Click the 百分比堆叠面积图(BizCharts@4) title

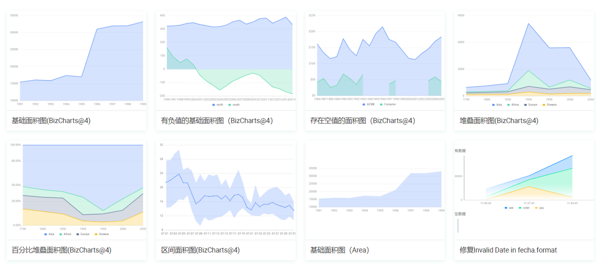coord(62,250)
